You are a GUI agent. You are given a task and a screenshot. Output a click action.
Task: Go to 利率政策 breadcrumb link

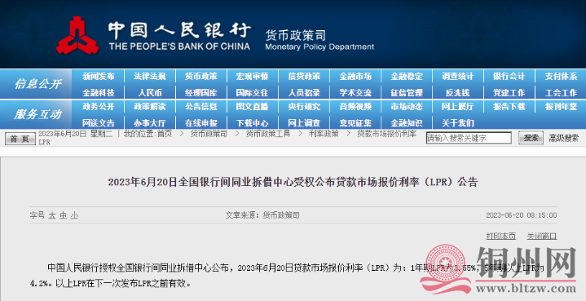[324, 134]
